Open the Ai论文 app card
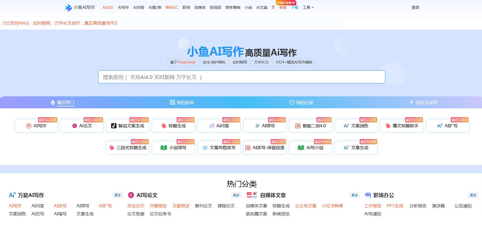Screen dimensions: 482x230 [82, 126]
